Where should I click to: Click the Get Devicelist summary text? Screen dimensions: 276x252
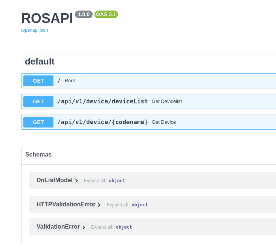pos(167,101)
